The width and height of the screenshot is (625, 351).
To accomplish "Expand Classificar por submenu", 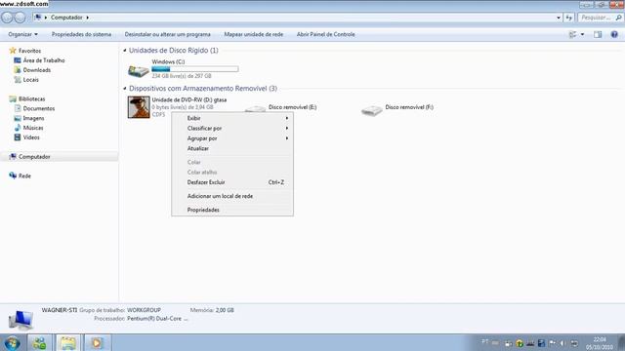I will 232,128.
